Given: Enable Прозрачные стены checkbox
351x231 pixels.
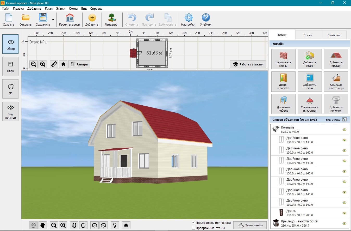Looking at the screenshot, I should pyautogui.click(x=193, y=228).
